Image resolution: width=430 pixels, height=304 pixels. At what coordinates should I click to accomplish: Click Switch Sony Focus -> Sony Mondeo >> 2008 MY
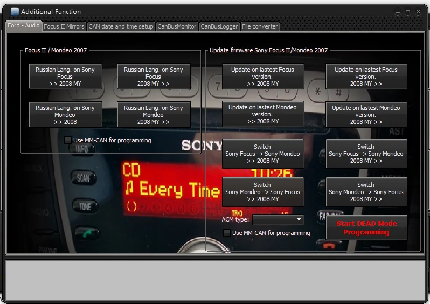point(263,154)
